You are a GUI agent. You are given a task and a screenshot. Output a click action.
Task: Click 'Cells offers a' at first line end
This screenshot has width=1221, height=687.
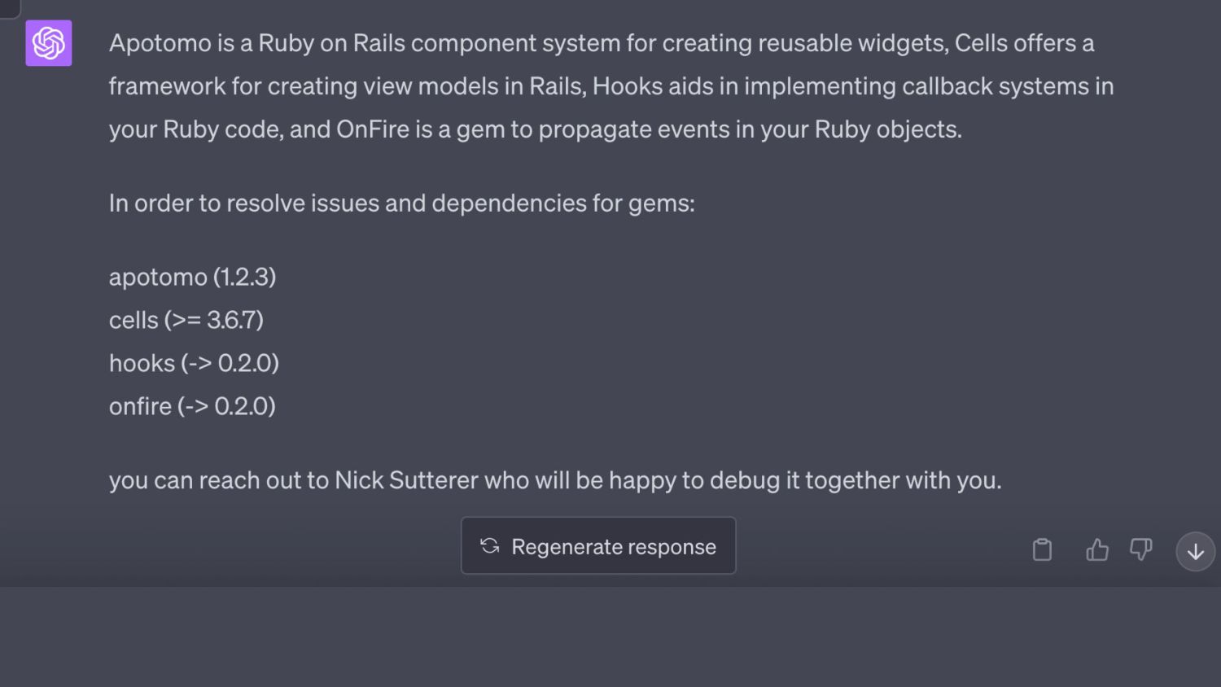tap(1024, 43)
